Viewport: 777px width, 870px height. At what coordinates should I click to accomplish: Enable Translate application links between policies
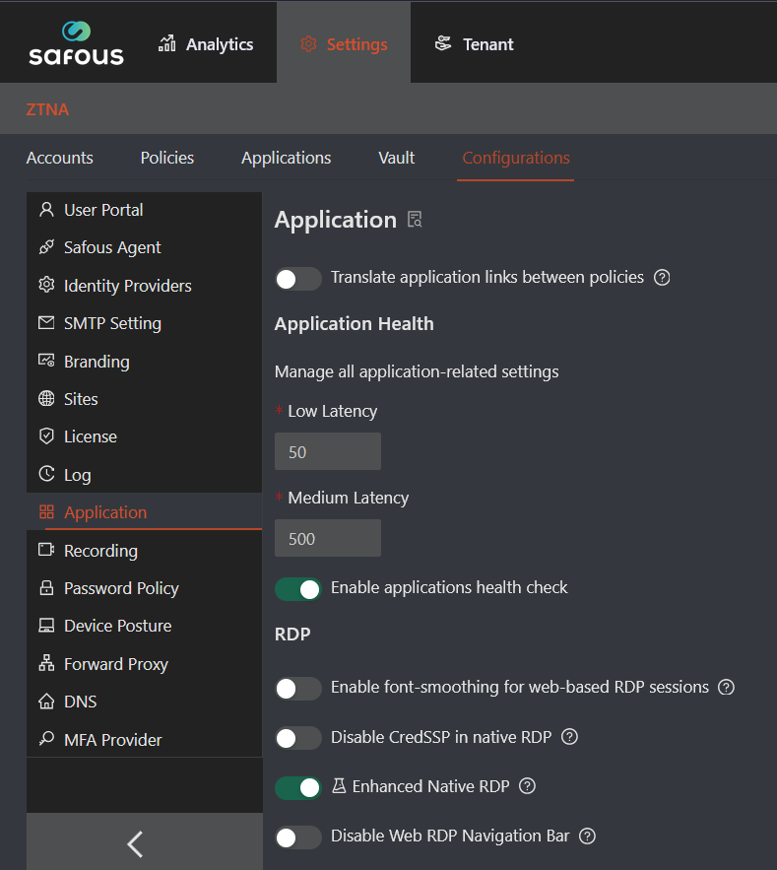point(297,279)
